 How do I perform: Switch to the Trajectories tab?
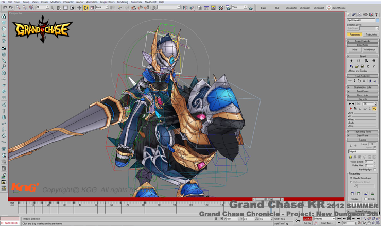click(x=371, y=34)
